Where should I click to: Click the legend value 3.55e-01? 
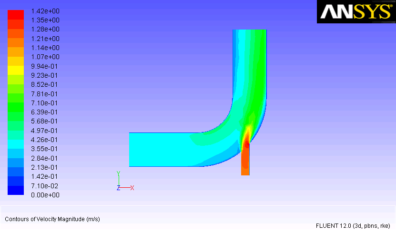[44, 149]
